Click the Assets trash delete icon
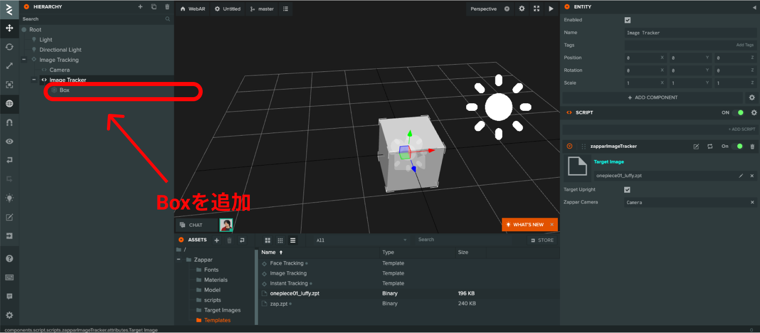 point(229,240)
